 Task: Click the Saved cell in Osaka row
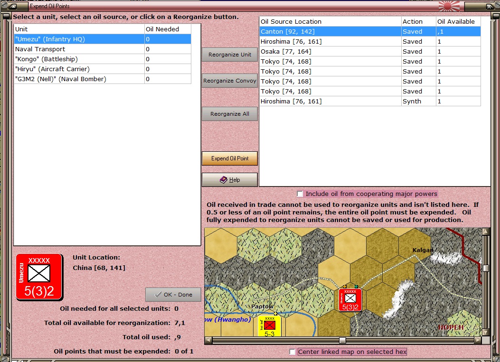[x=418, y=51]
